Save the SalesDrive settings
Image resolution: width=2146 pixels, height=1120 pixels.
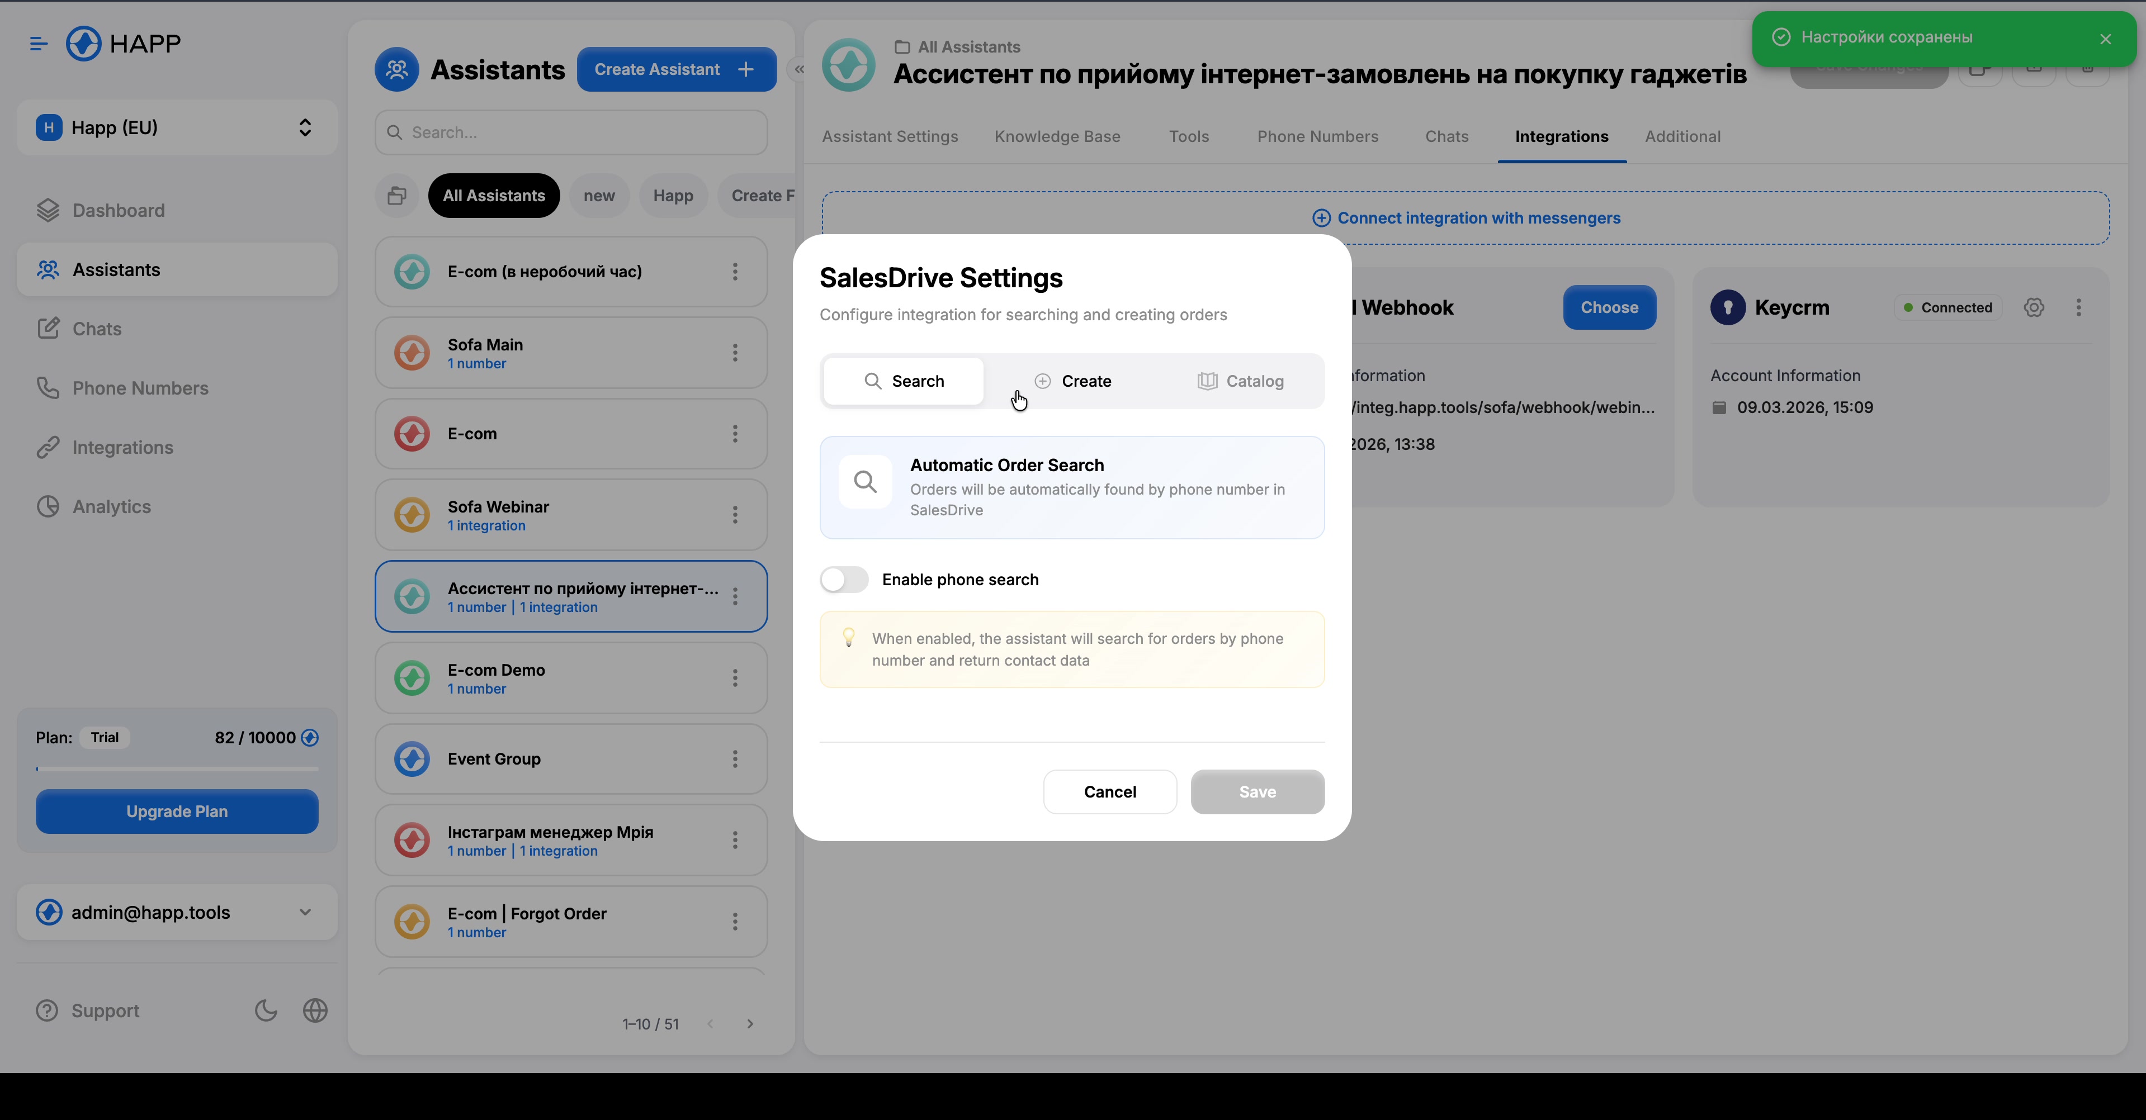click(x=1257, y=791)
